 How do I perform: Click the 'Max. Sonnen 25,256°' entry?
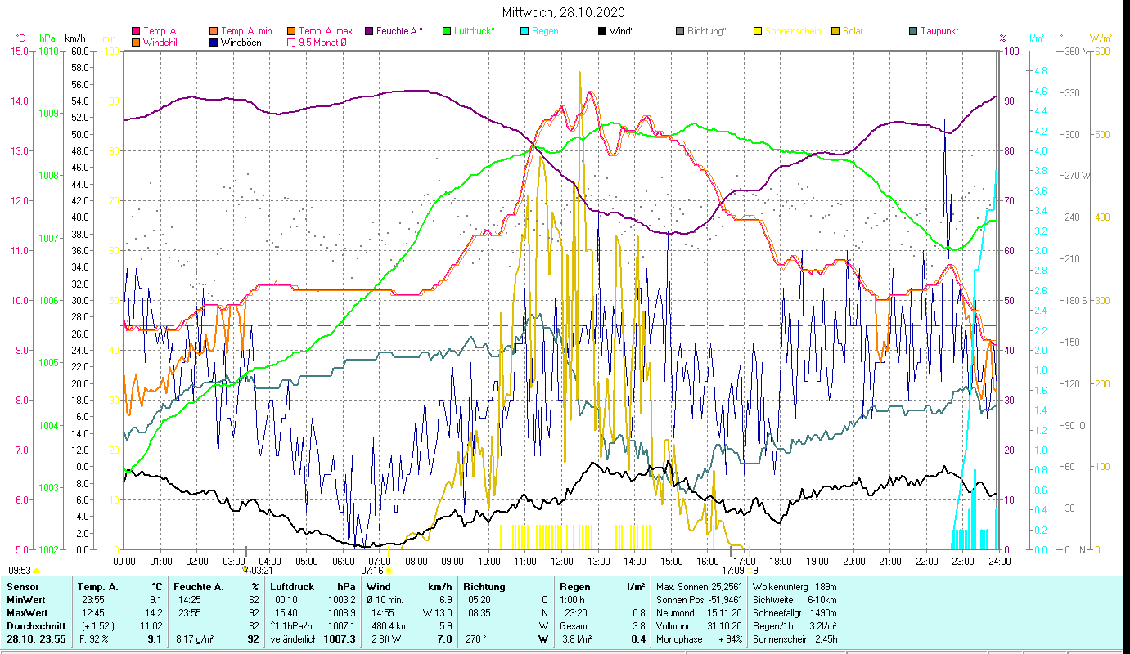[x=699, y=587]
